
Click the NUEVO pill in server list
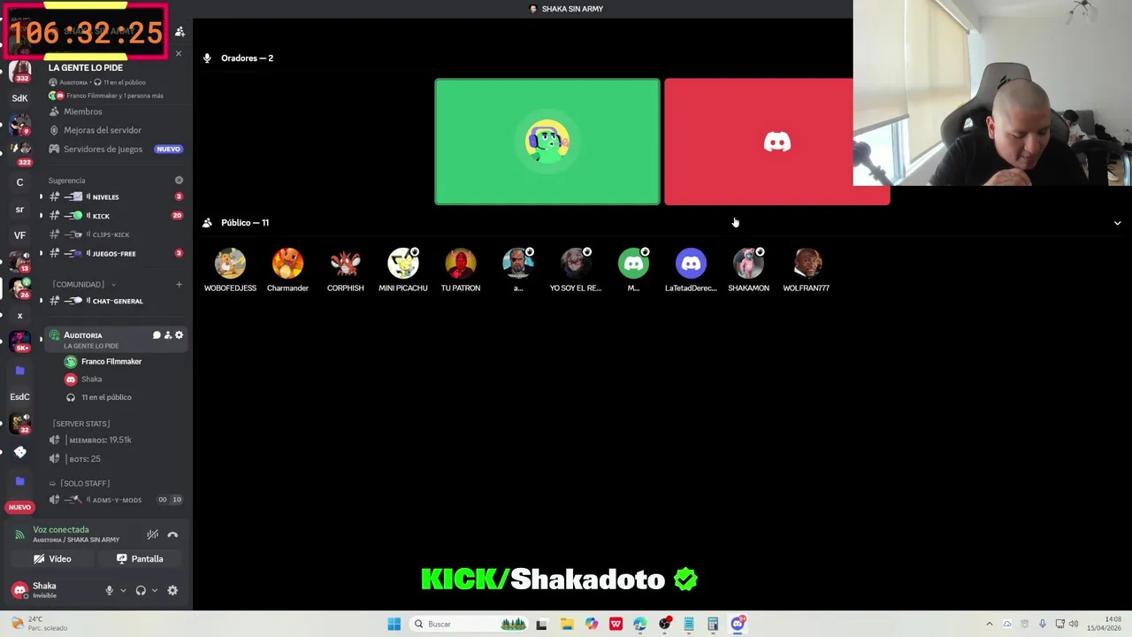click(x=19, y=507)
